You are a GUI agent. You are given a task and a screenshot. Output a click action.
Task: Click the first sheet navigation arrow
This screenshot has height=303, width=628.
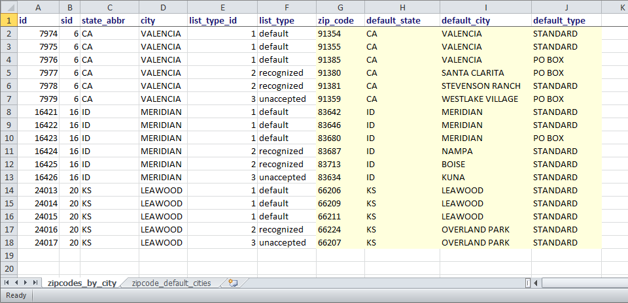point(7,283)
